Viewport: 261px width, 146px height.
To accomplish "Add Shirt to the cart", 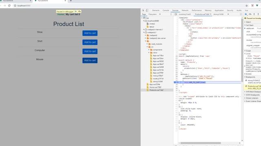I will pyautogui.click(x=90, y=42).
